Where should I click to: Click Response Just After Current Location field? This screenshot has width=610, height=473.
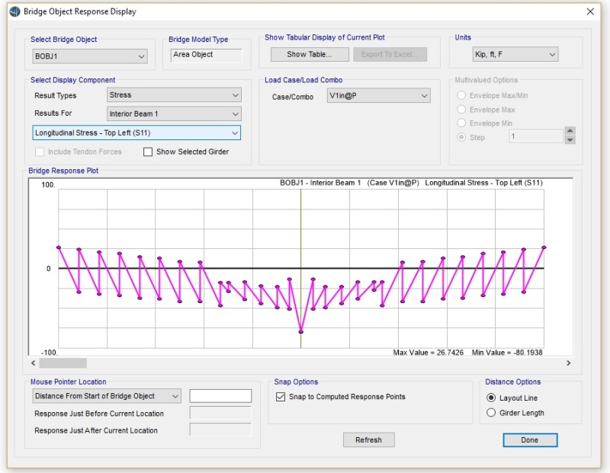220,430
